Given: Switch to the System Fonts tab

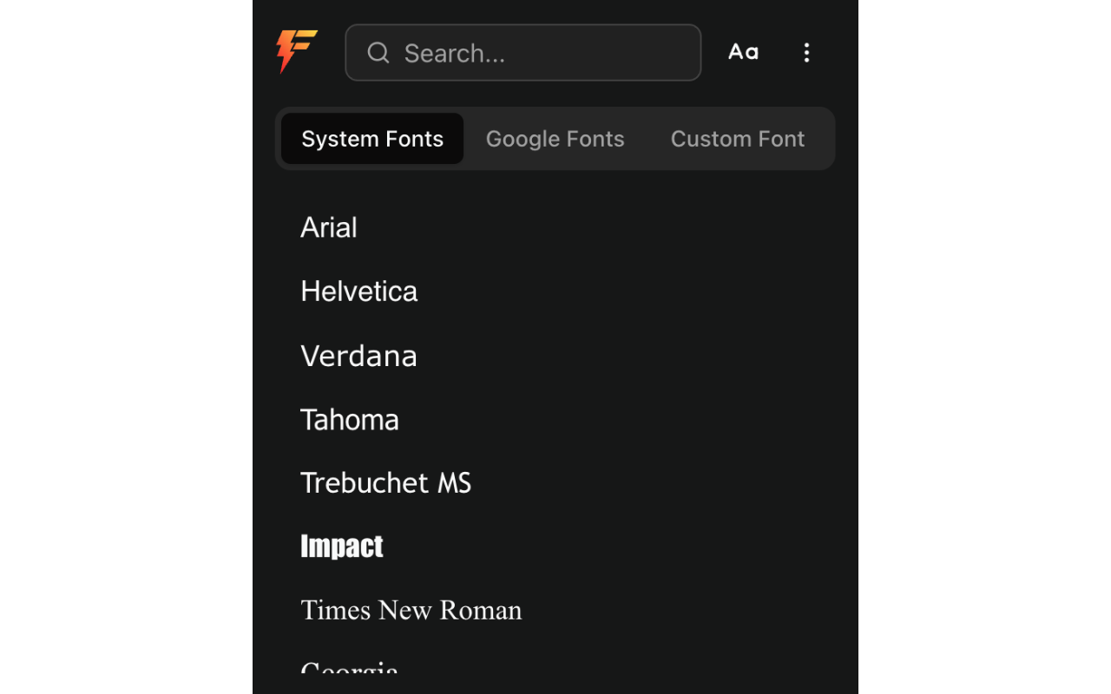Looking at the screenshot, I should pyautogui.click(x=372, y=139).
